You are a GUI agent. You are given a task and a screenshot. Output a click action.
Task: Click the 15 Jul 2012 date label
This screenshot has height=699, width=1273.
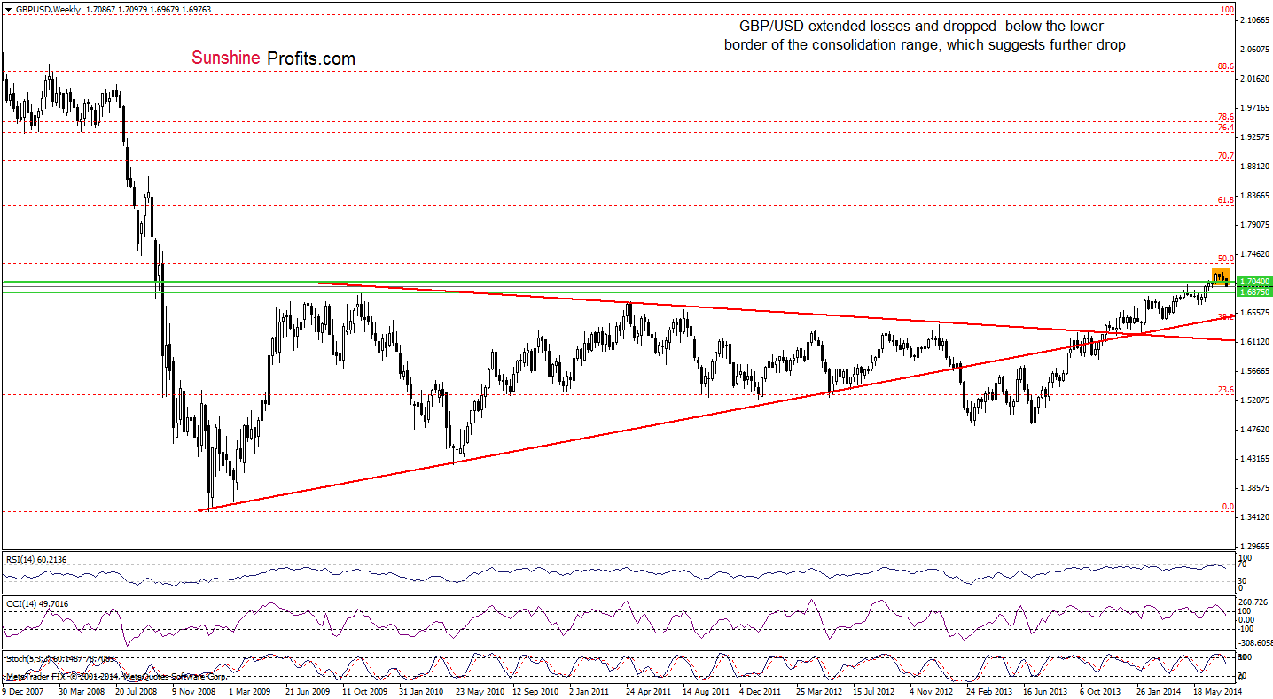point(872,690)
